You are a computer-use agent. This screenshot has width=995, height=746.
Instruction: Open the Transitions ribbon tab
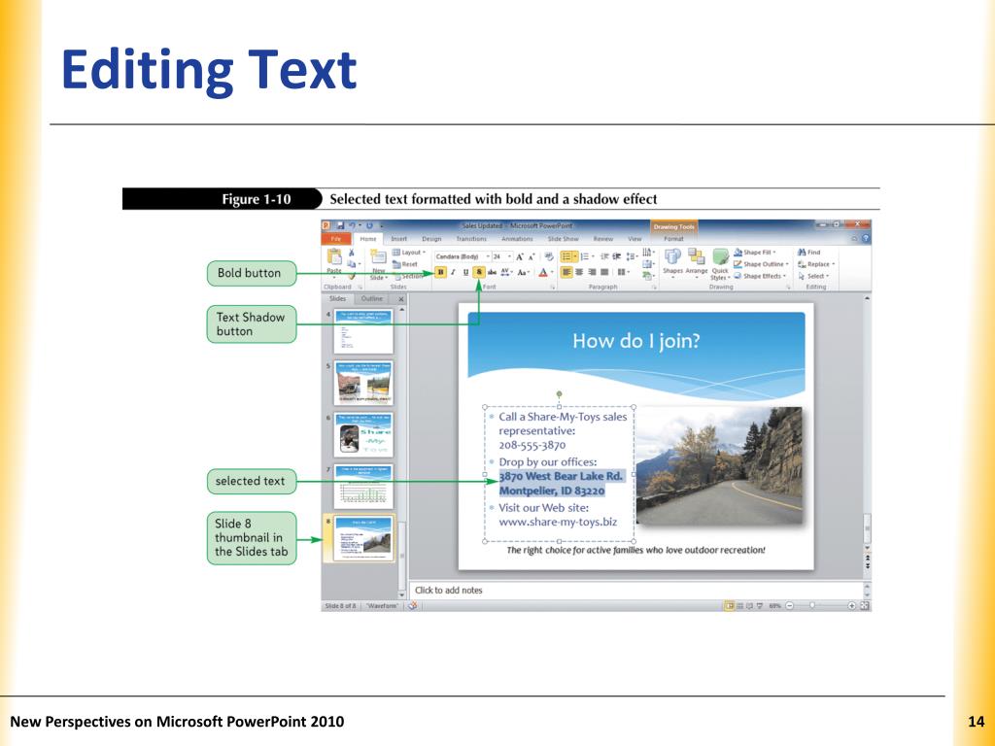pos(471,239)
